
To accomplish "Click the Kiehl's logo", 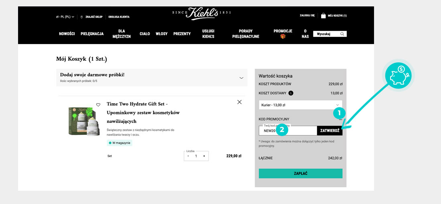I will [202, 13].
